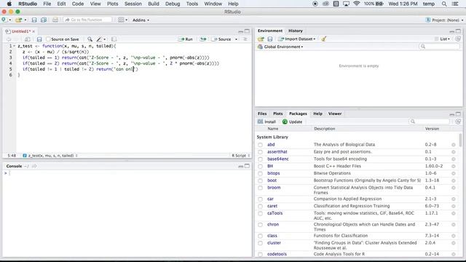Check the BH package checkbox
Screen dimensions: 466x262
pyautogui.click(x=261, y=167)
